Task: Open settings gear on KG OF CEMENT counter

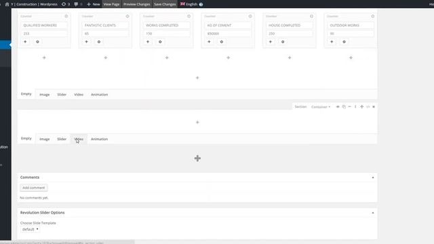Action: 222,42
